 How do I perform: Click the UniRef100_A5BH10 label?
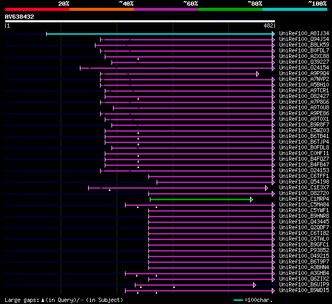(x=304, y=85)
